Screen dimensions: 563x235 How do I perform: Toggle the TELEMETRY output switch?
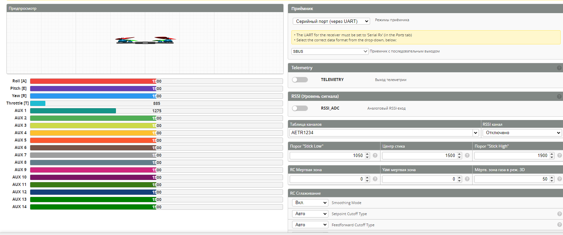click(300, 80)
